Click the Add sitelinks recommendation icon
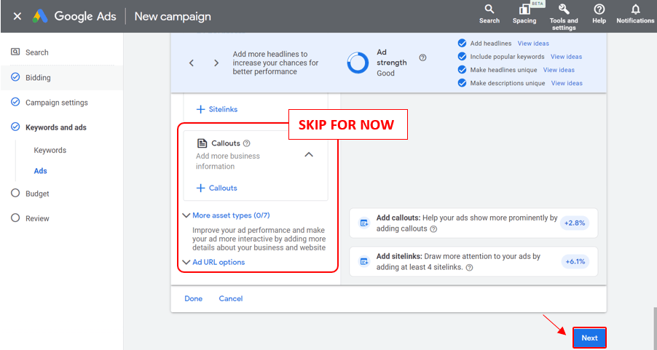The height and width of the screenshot is (350, 657). click(x=364, y=262)
